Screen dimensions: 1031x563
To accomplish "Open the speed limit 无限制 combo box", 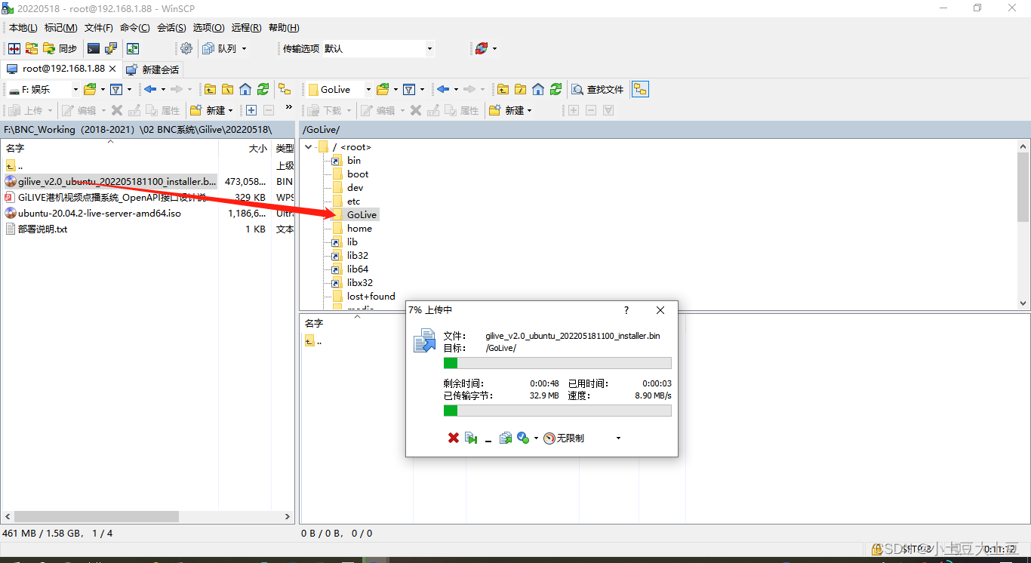I will [583, 438].
